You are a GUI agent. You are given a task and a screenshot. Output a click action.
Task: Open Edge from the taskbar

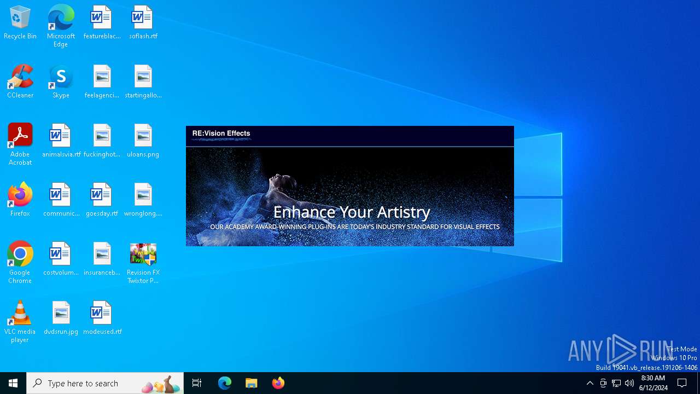[x=225, y=383]
